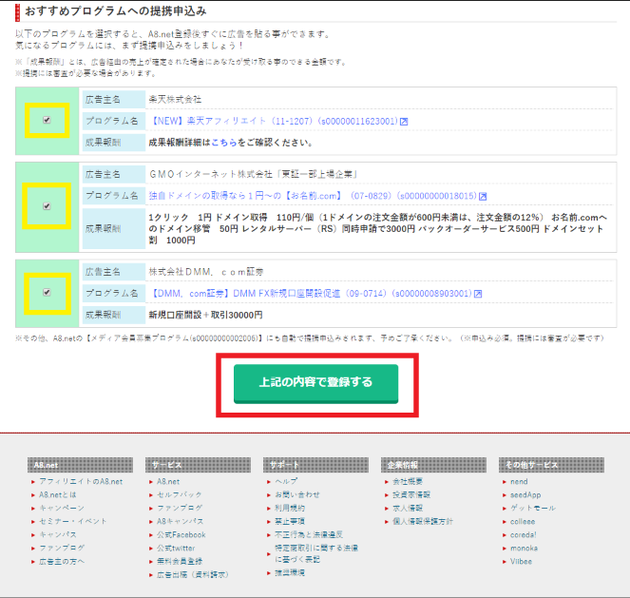This screenshot has height=598, width=630.
Task: Open footer link coreda!
Action: click(x=524, y=534)
